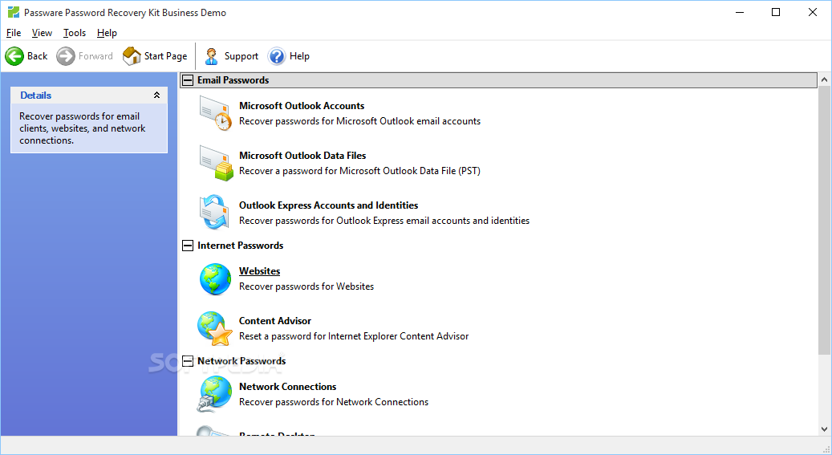Screen dimensions: 832x455
Task: Click the Details panel heading
Action: point(35,95)
